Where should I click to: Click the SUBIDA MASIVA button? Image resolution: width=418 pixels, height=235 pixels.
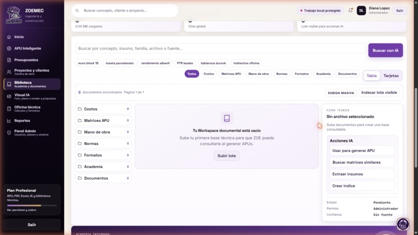(x=341, y=93)
